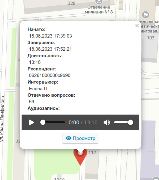Click building number 103 on the map
This screenshot has height=180, width=159.
[x=151, y=38]
